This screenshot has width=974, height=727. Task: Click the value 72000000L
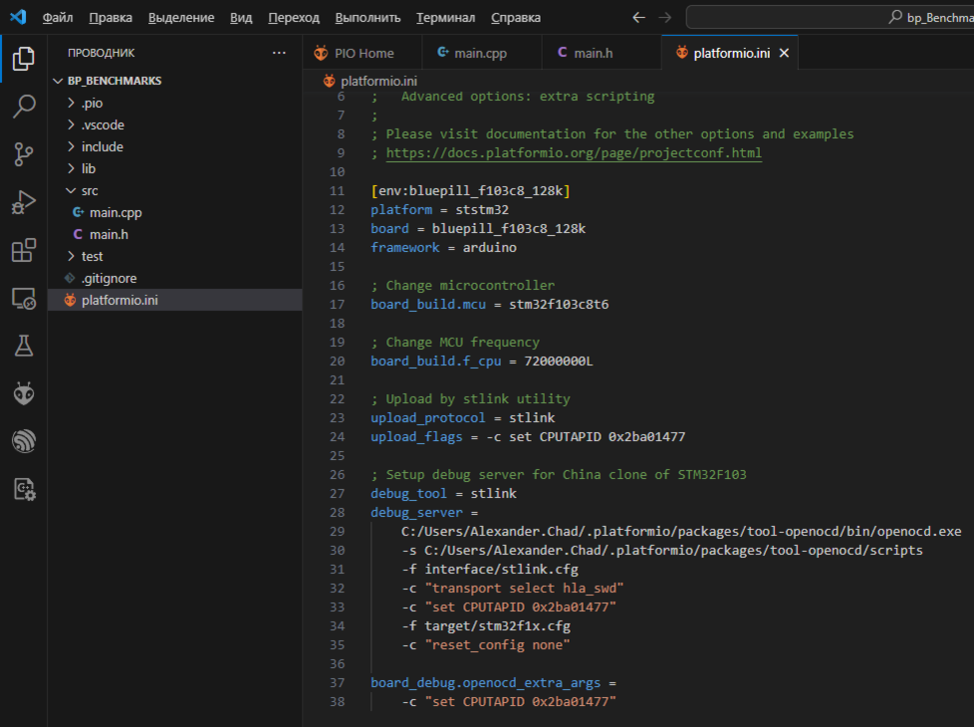[559, 362]
